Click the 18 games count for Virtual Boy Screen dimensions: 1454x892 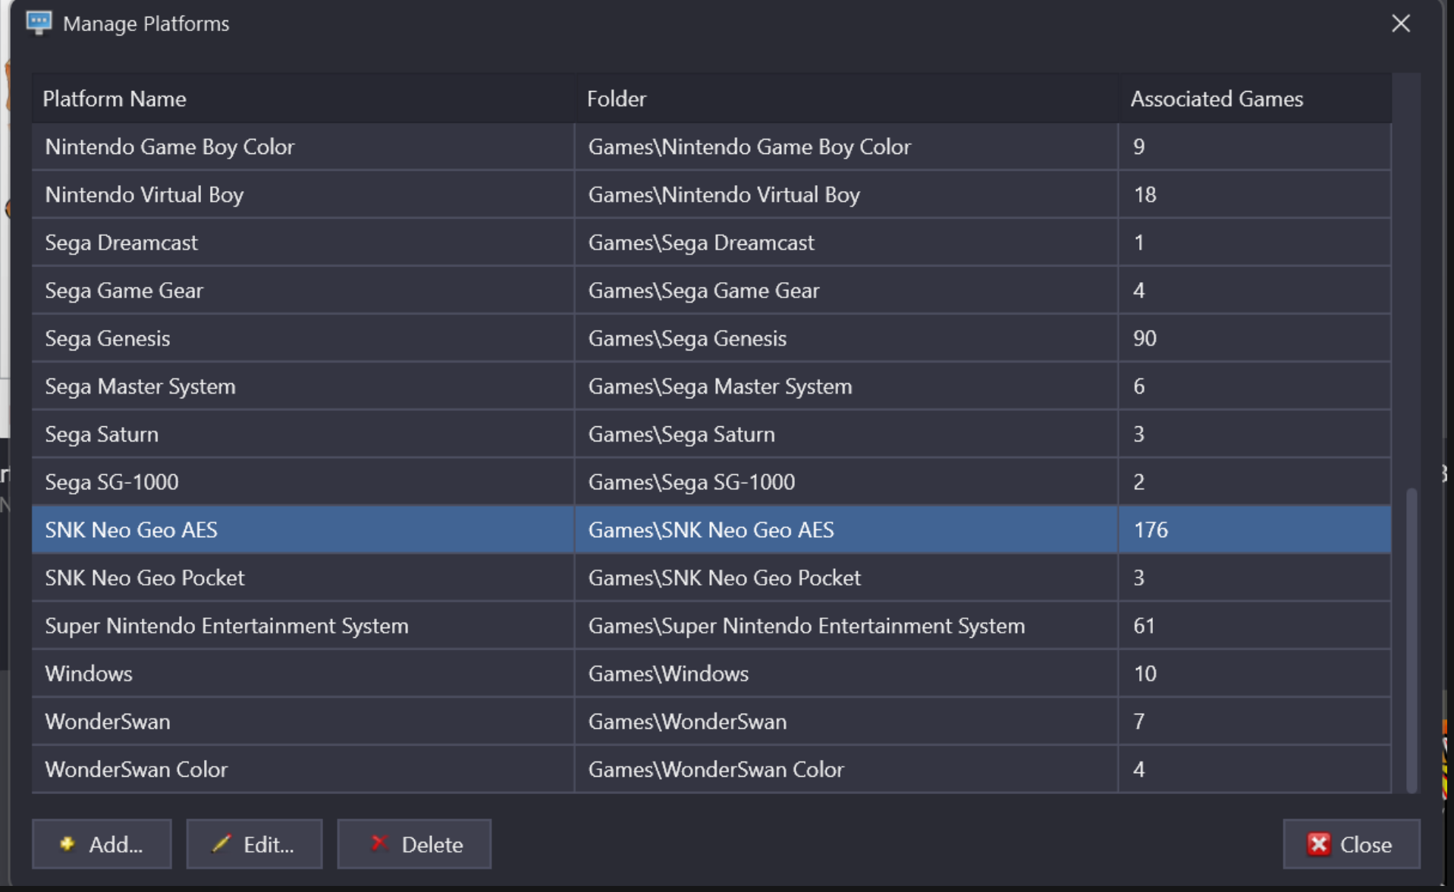(x=1255, y=194)
